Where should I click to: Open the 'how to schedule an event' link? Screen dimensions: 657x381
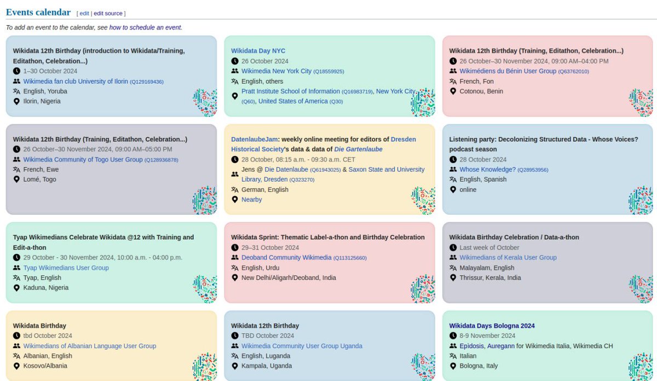(x=145, y=27)
